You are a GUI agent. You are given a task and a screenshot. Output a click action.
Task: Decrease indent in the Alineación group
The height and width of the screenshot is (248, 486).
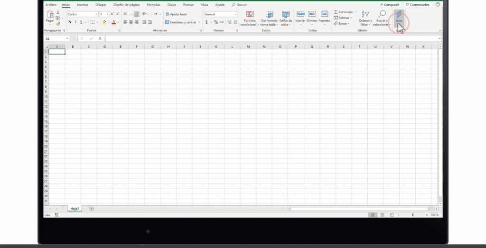click(144, 22)
